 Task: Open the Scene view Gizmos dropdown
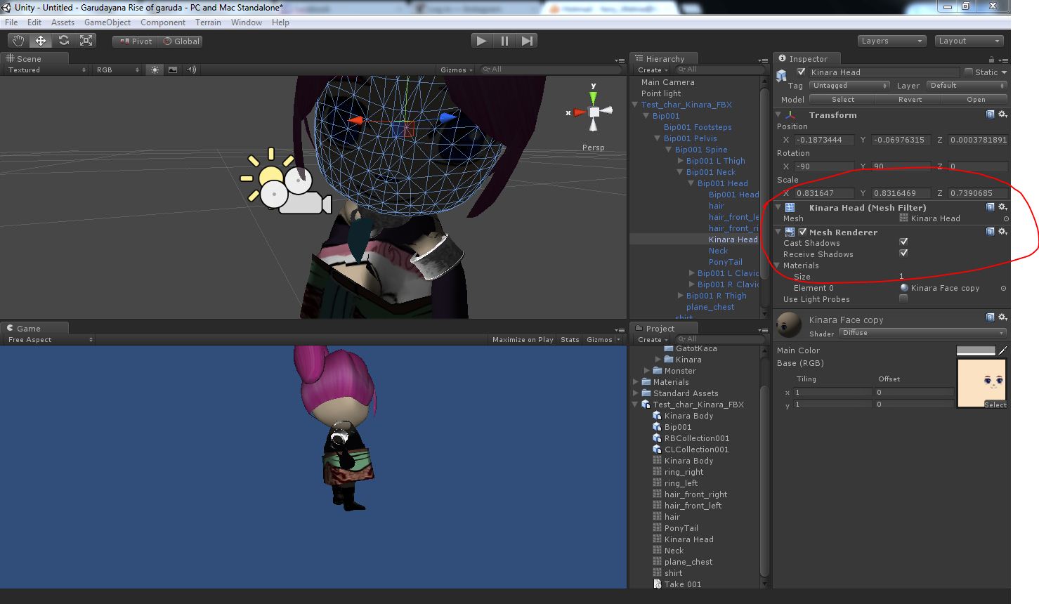[x=456, y=70]
